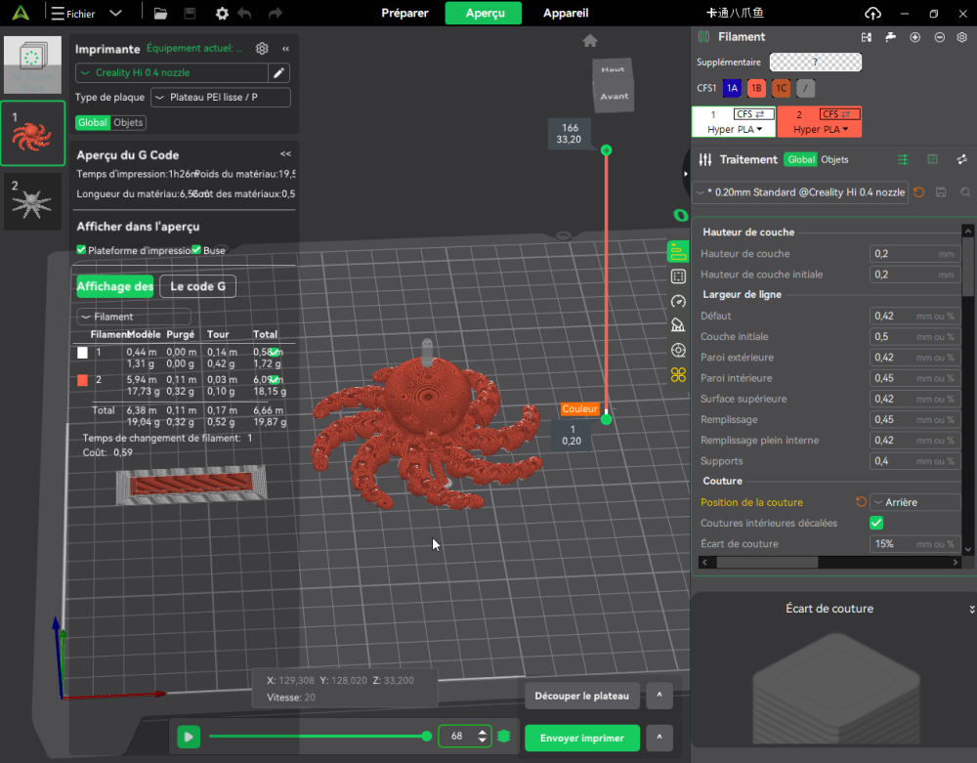
Task: Open the Position de la couture dropdown
Action: (x=914, y=502)
